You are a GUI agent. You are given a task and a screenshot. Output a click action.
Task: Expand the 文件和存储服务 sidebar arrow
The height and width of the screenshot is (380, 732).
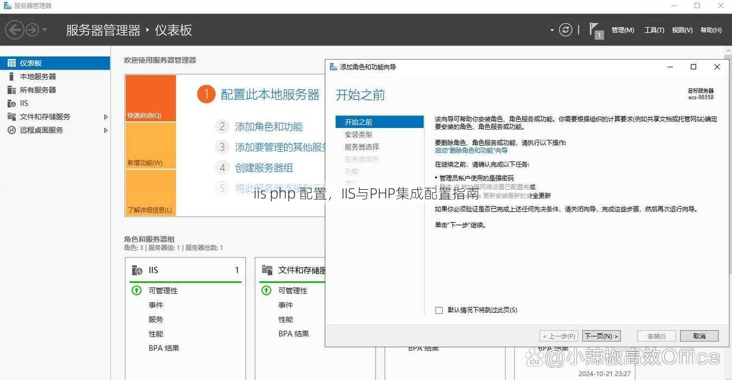click(x=106, y=117)
